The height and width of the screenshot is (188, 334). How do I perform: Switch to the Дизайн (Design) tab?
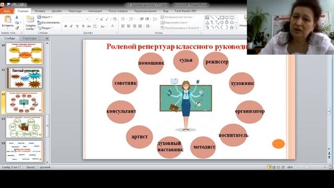(x=57, y=11)
